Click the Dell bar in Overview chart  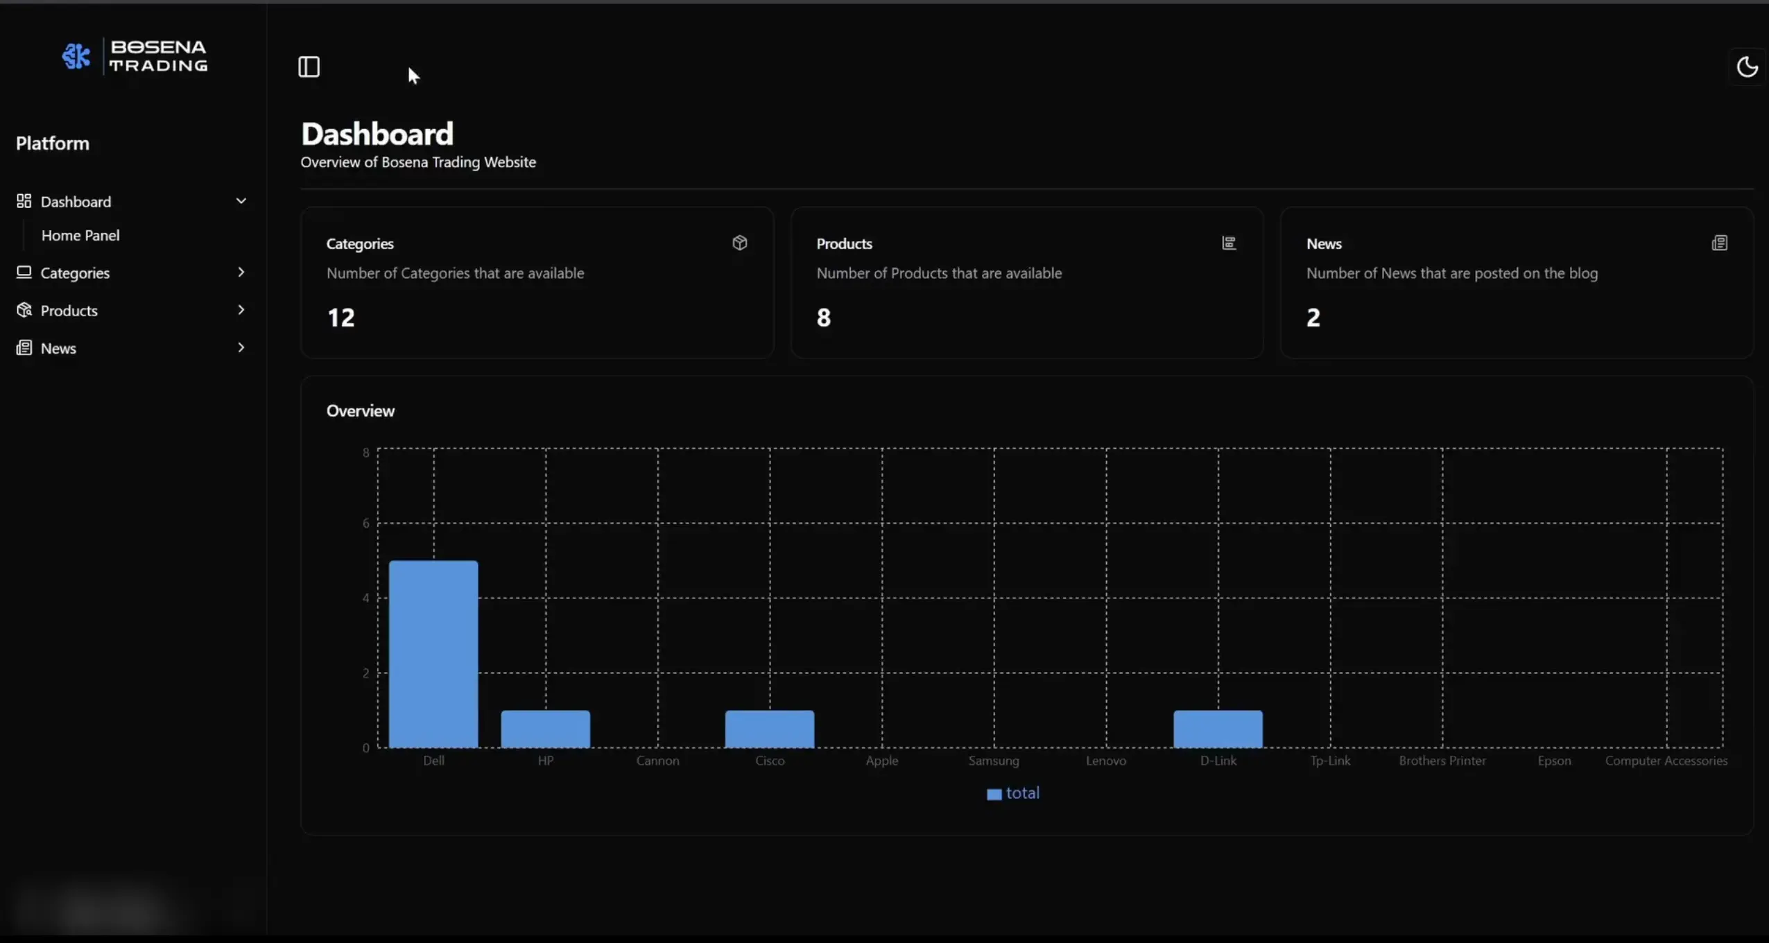433,654
